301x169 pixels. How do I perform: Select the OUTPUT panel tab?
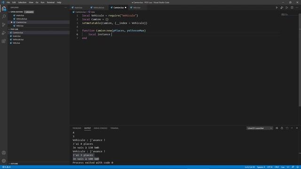point(87,128)
